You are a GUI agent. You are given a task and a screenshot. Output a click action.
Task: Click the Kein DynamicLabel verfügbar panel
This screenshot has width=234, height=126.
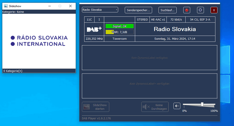click(149, 58)
